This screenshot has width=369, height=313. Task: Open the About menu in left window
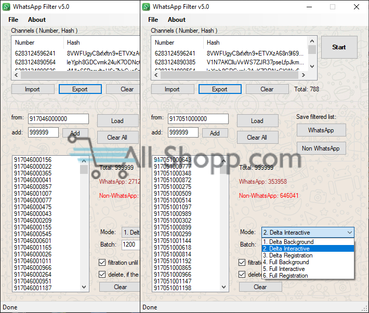pyautogui.click(x=37, y=20)
